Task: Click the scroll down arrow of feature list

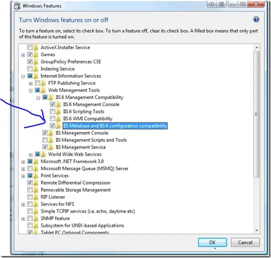Action: click(x=256, y=230)
